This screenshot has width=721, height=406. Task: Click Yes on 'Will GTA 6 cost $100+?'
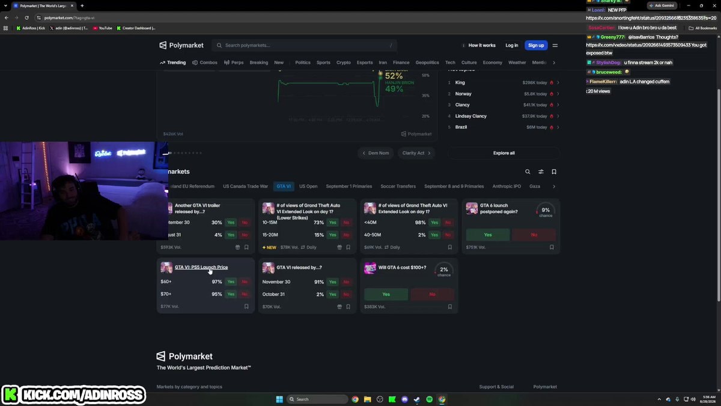click(386, 294)
